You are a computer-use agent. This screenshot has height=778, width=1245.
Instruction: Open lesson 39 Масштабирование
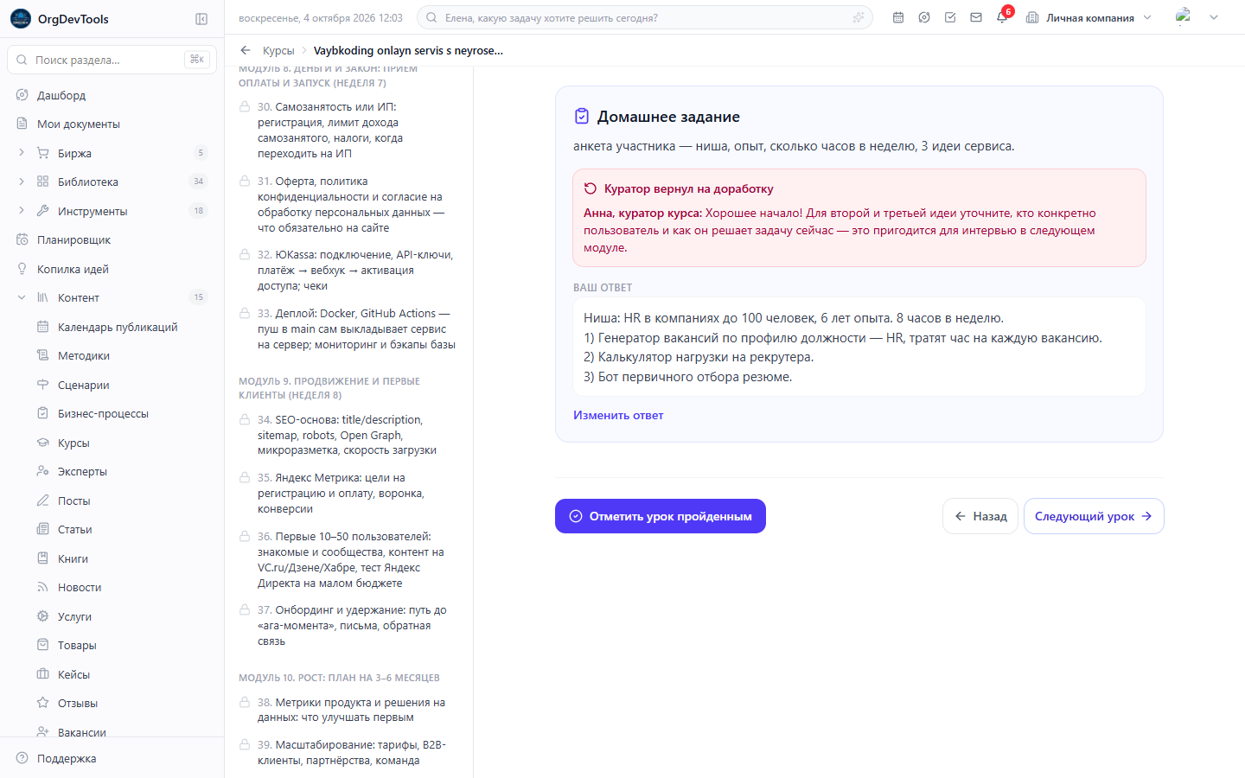[348, 752]
